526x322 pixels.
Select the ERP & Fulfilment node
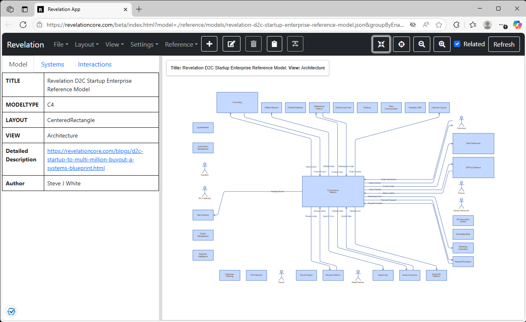[x=473, y=167]
